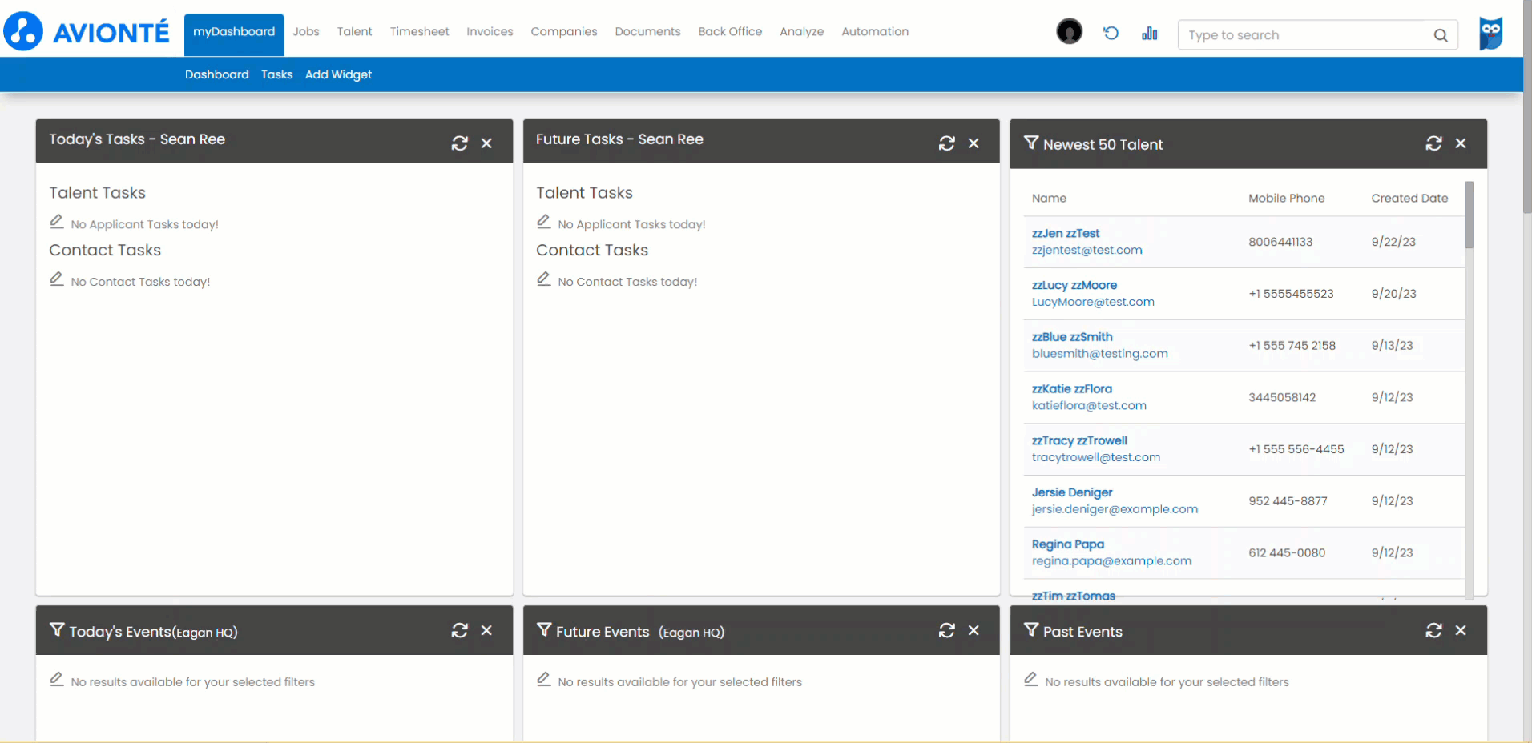Refresh Today's Tasks widget
The height and width of the screenshot is (743, 1532).
pyautogui.click(x=459, y=143)
